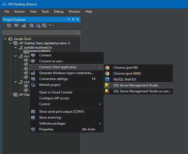The image size is (188, 154).
Task: Click the Show event log icon
Action: (x=33, y=118)
